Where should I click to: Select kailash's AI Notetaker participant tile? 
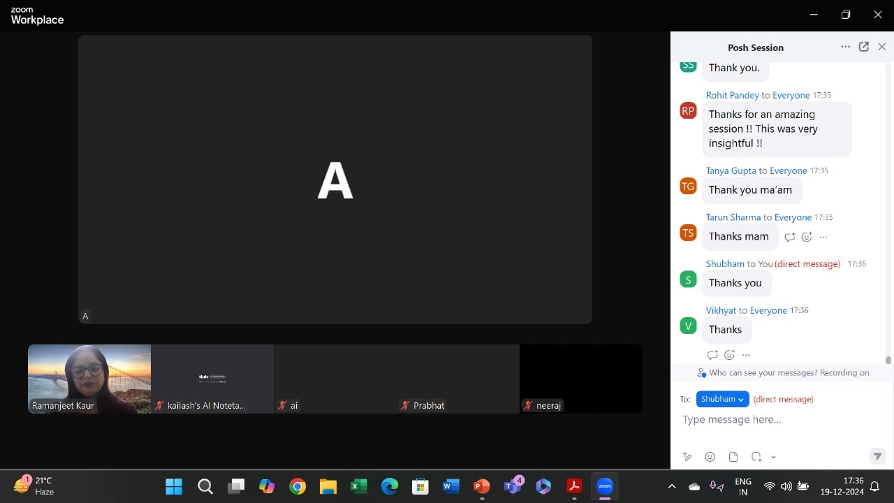click(x=212, y=379)
